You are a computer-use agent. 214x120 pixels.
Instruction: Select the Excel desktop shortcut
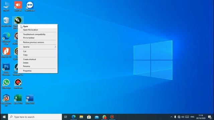(18, 99)
